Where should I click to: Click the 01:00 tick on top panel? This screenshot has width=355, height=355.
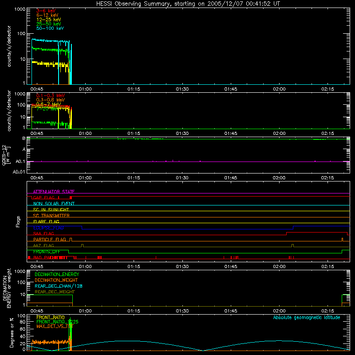pos(85,89)
